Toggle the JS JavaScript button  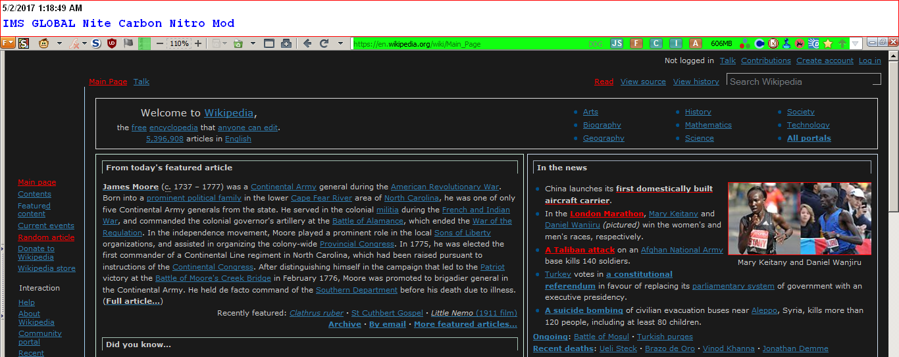tap(617, 43)
